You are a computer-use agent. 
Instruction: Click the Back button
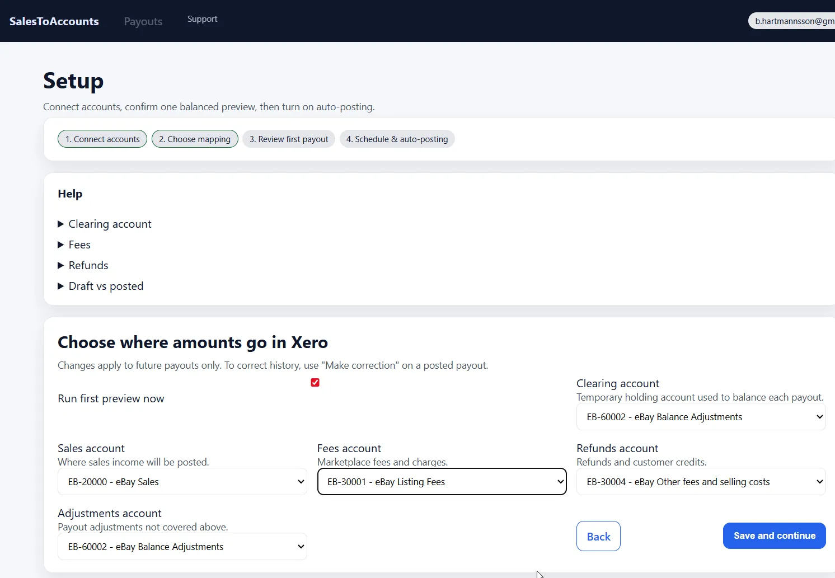(x=598, y=535)
